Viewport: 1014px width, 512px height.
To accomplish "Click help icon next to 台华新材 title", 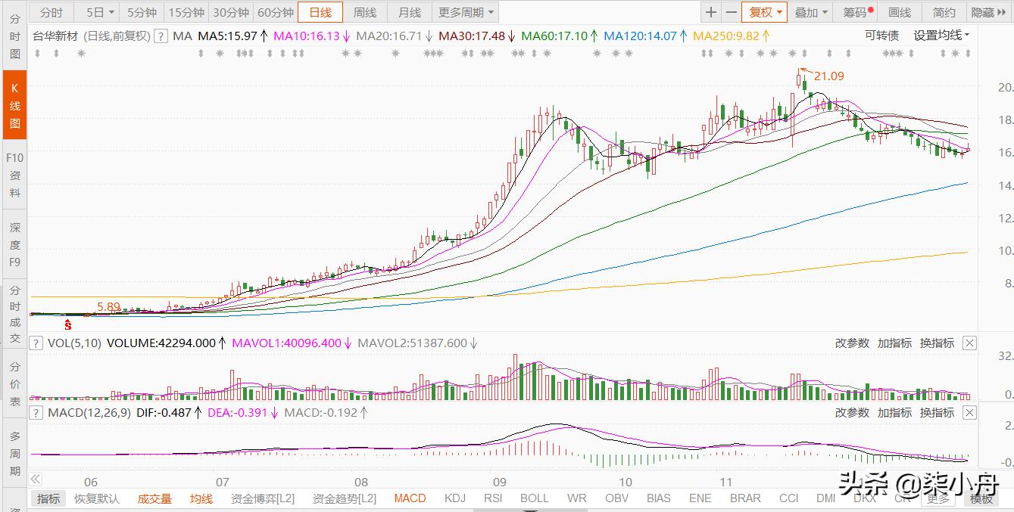I will (161, 36).
